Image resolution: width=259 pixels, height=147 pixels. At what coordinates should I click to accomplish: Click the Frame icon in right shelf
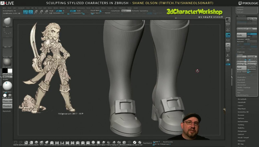(x=228, y=45)
